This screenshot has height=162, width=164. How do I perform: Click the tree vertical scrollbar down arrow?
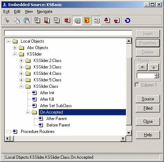coord(129,133)
